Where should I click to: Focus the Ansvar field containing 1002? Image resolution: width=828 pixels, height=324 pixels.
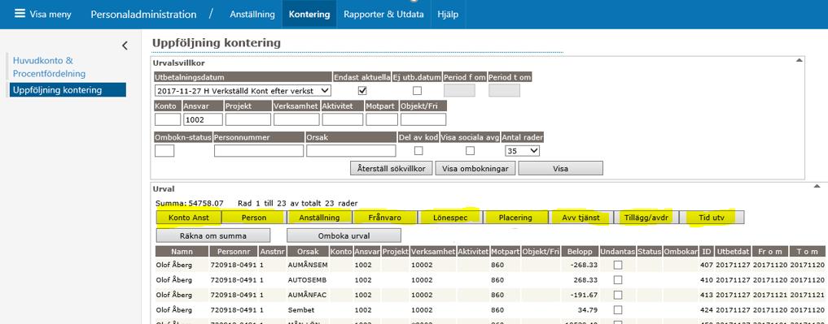203,119
